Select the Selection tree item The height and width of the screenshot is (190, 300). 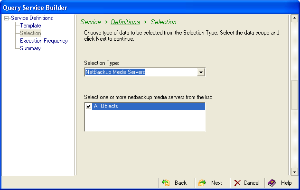coord(30,33)
